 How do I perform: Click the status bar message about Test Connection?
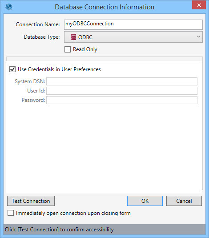pyautogui.click(x=59, y=230)
